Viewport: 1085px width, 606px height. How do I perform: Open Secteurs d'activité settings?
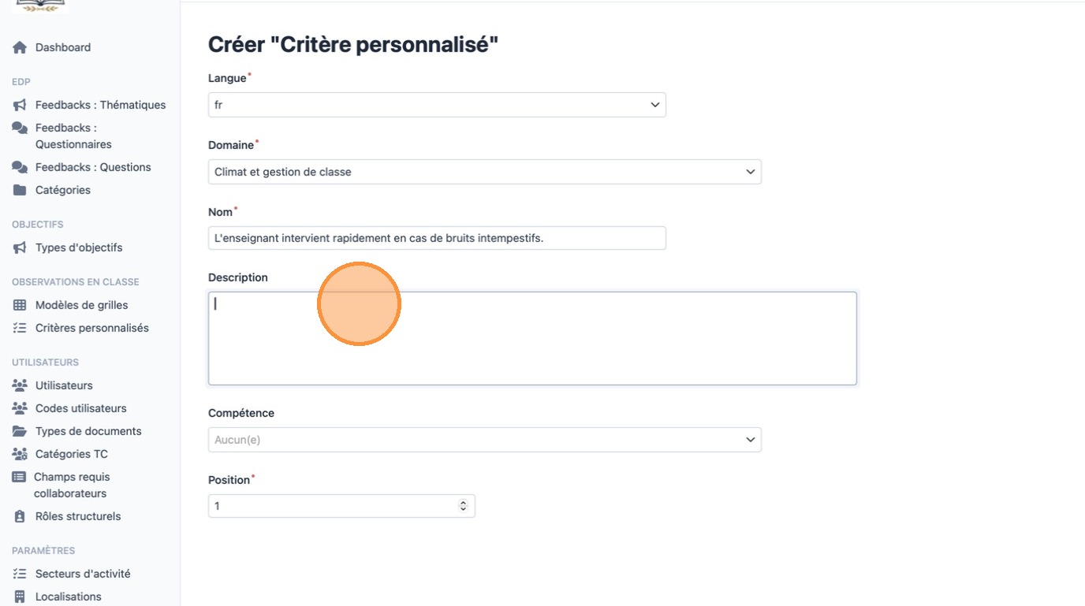tap(83, 574)
